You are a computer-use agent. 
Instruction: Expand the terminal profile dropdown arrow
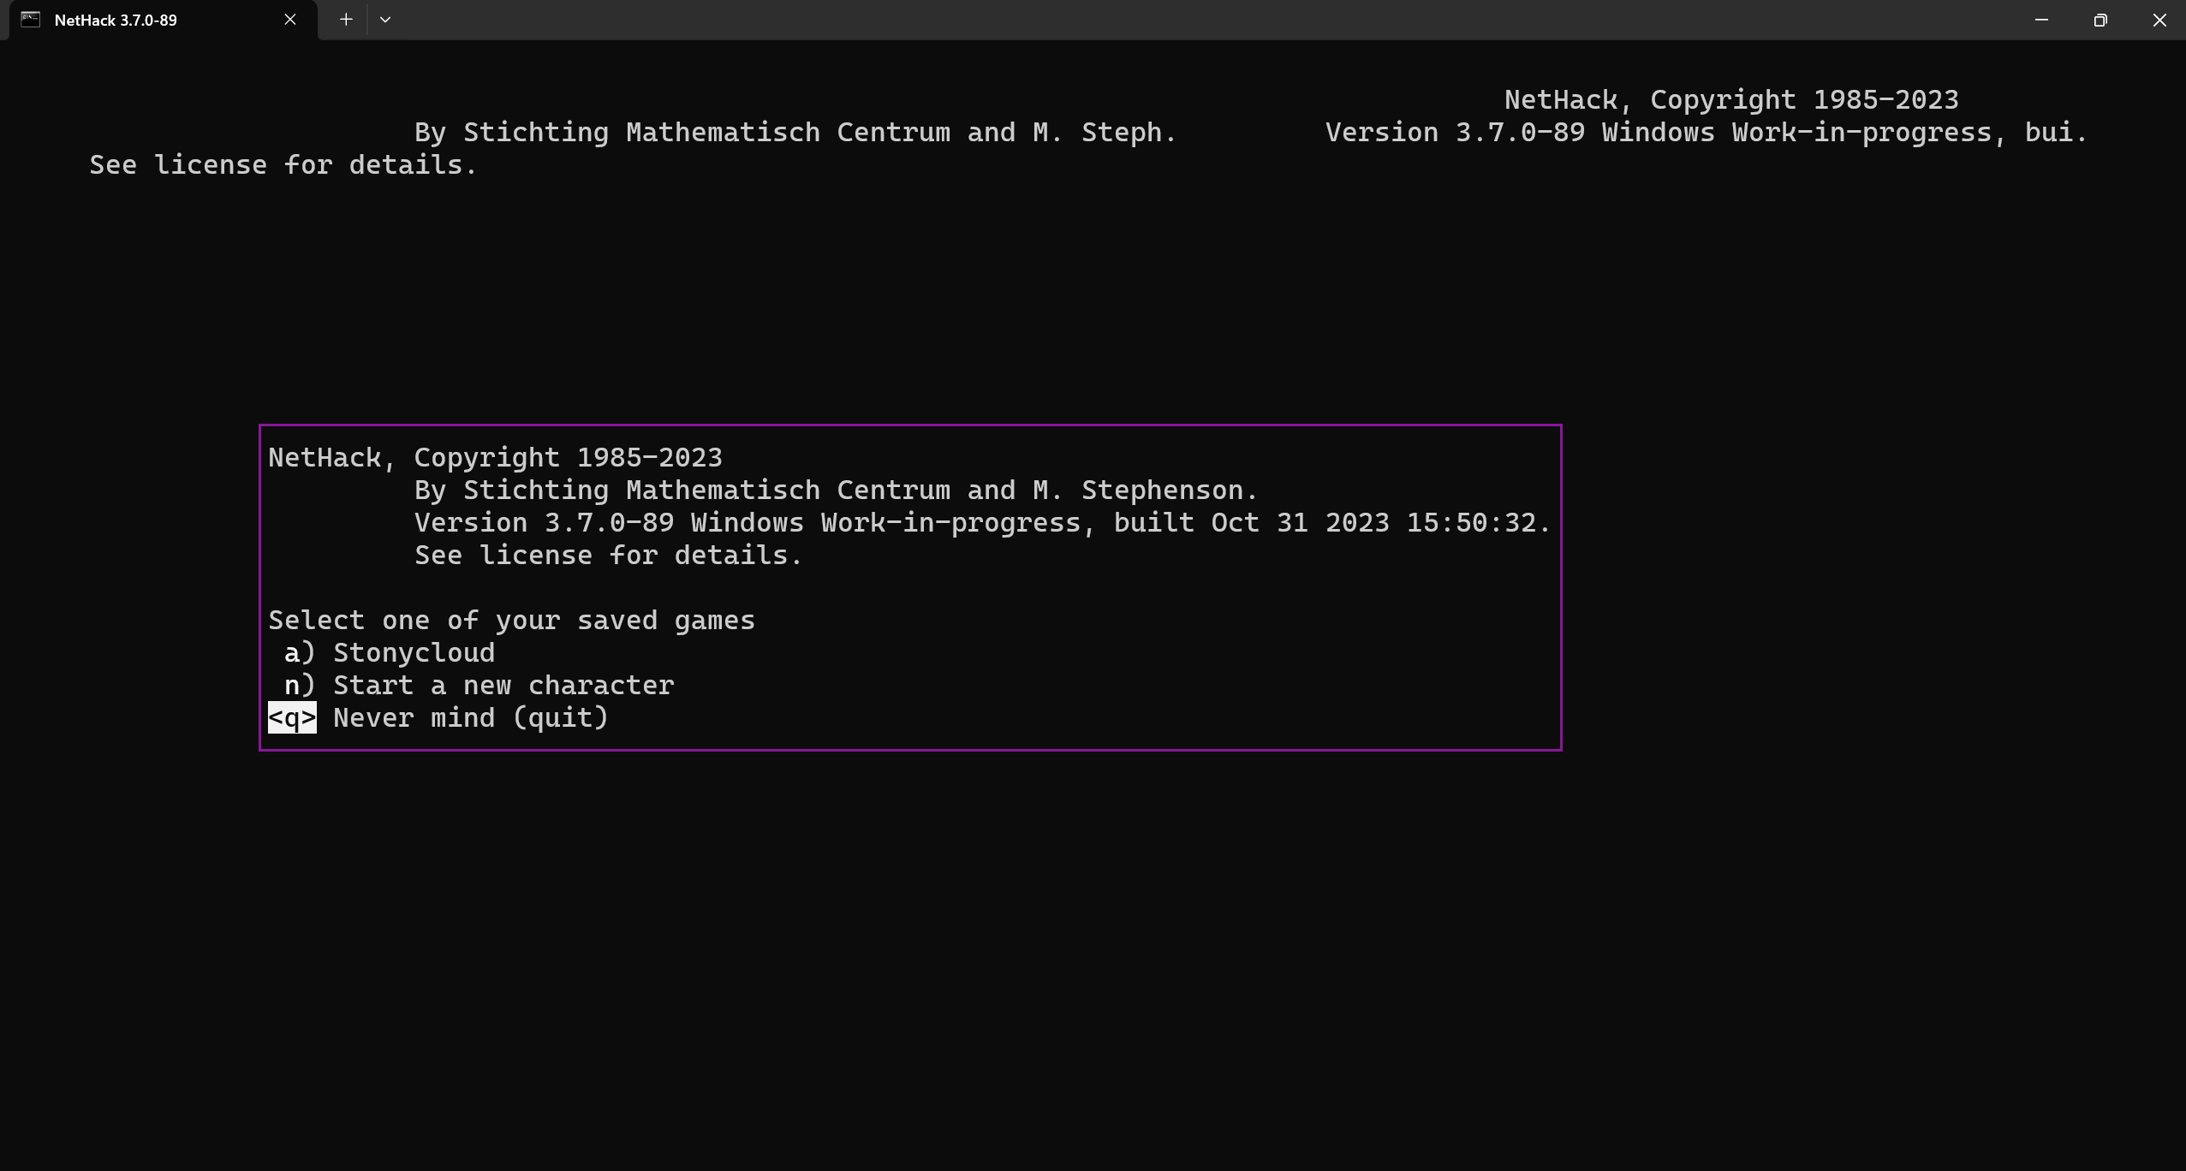(385, 20)
